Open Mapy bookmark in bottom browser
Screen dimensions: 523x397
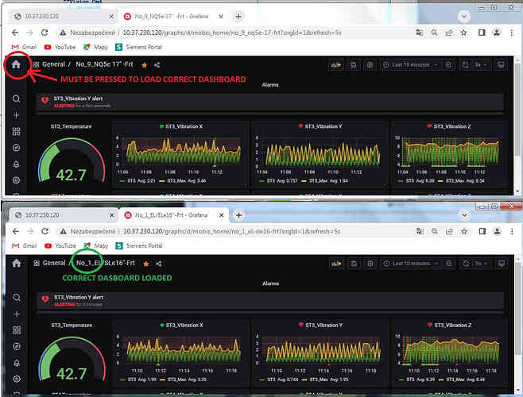point(96,245)
